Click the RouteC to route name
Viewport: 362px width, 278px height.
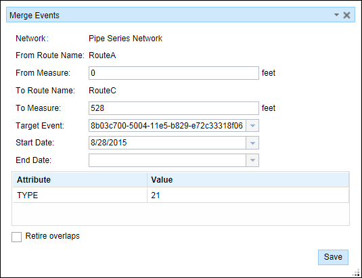(x=102, y=91)
